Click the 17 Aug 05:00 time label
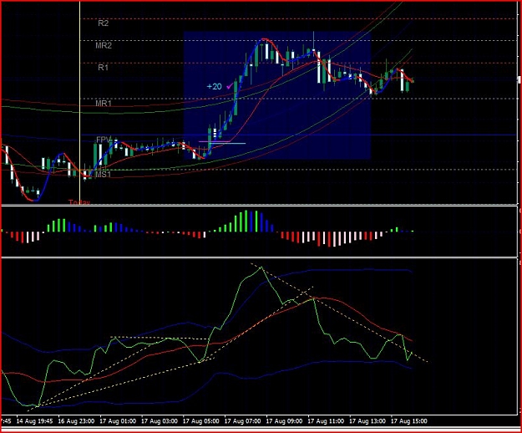Image resolution: width=522 pixels, height=433 pixels. (200, 421)
